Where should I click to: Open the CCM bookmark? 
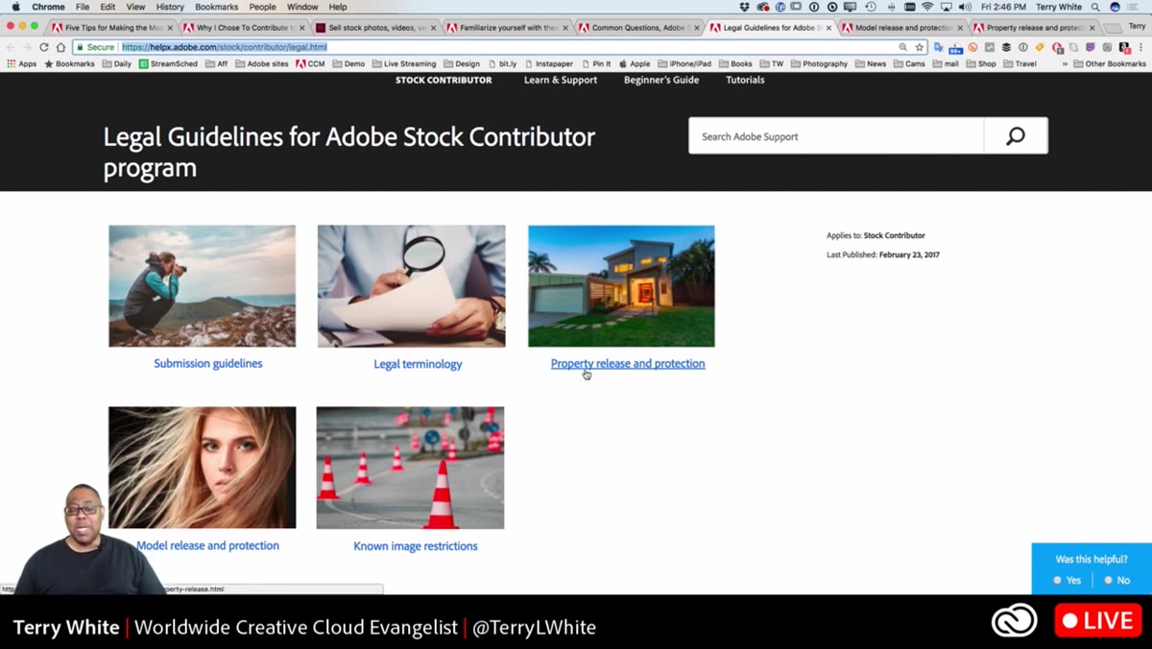311,63
